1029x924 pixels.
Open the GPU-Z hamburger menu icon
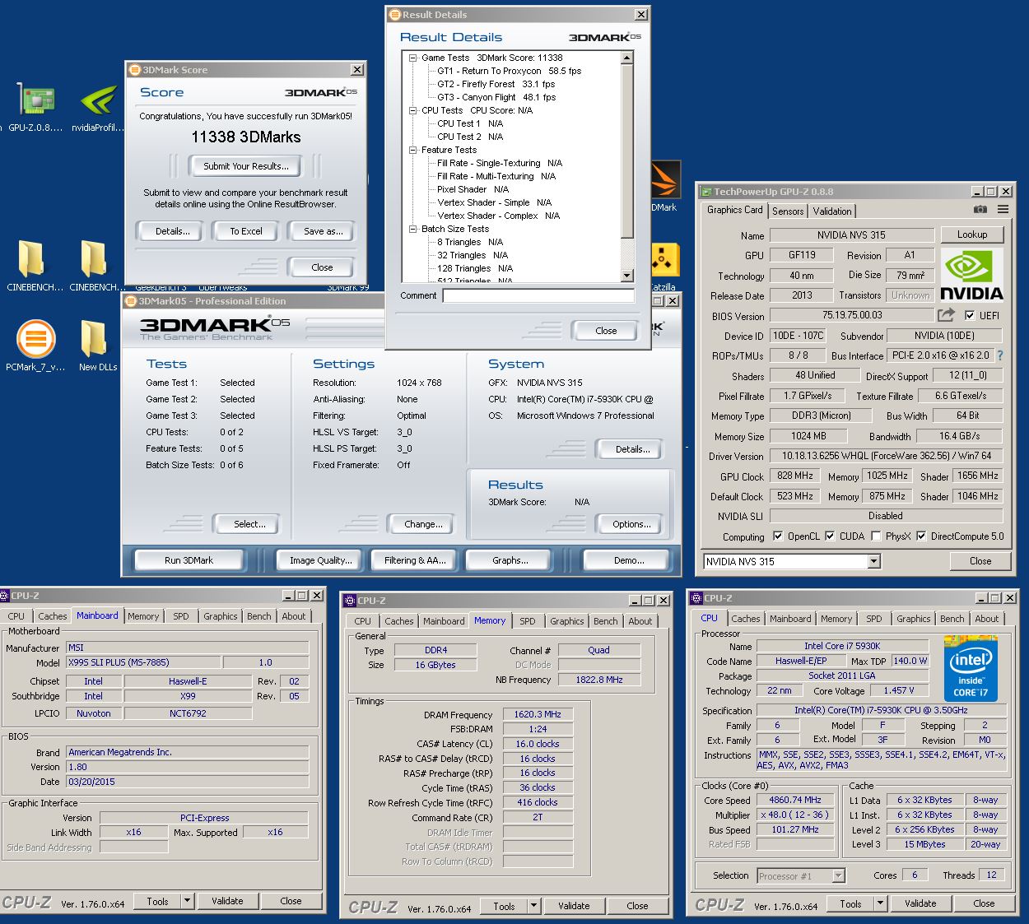(1003, 210)
